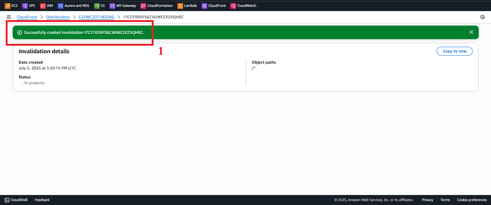Open the CloudFront shortcut icon in favorites bar
This screenshot has width=491, height=205.
[204, 6]
